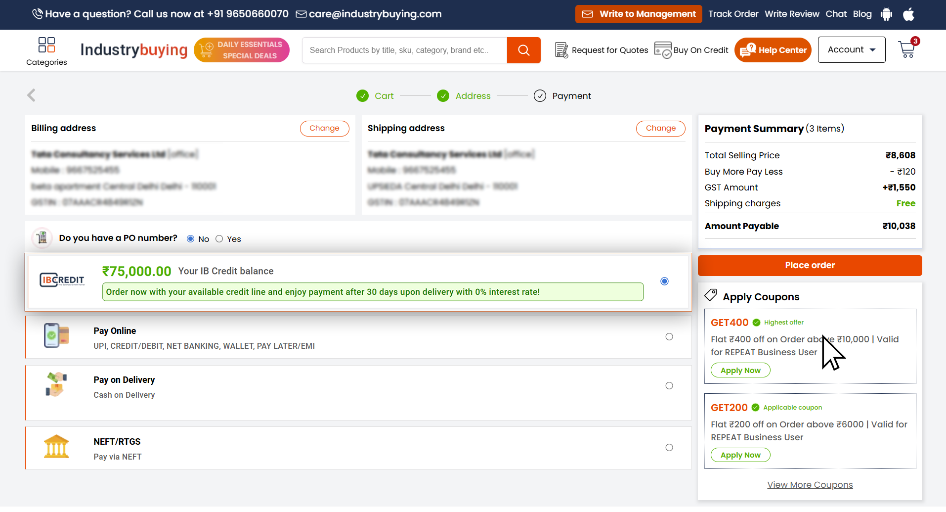Open Request for Quotes
Viewport: 946px width, 512px height.
602,50
